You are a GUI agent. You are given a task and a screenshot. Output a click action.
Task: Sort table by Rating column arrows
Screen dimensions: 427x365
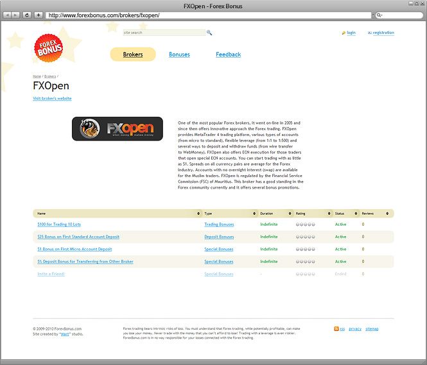[329, 214]
